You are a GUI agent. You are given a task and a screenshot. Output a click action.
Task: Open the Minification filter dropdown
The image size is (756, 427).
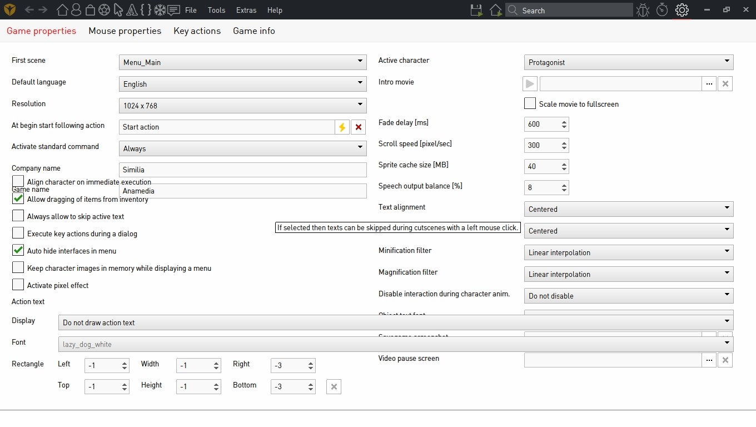629,252
